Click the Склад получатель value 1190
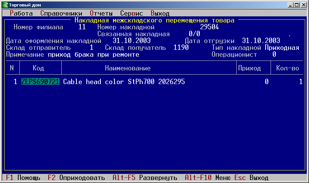This screenshot has width=309, height=183. pyautogui.click(x=181, y=48)
